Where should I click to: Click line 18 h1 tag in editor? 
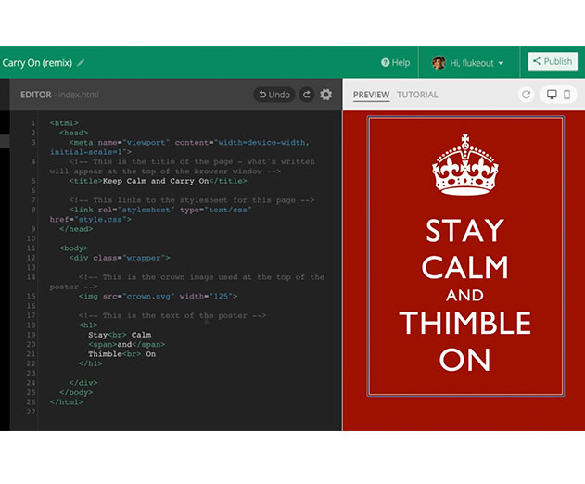tap(88, 325)
